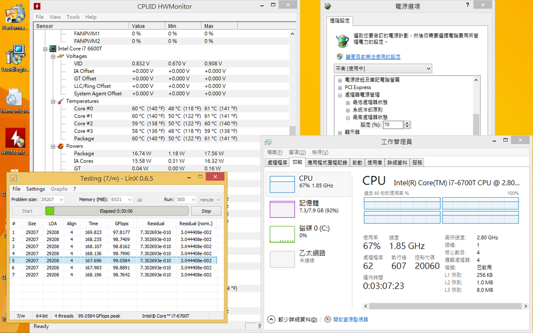Switch to the 詳細資料 tab in Task Manager

pos(397,162)
